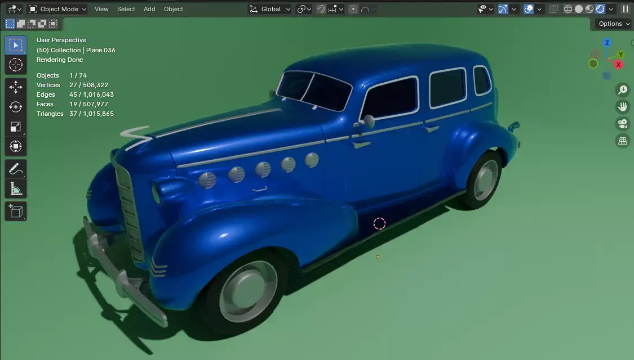634x360 pixels.
Task: Click the 3D cursor on car body
Action: [379, 223]
